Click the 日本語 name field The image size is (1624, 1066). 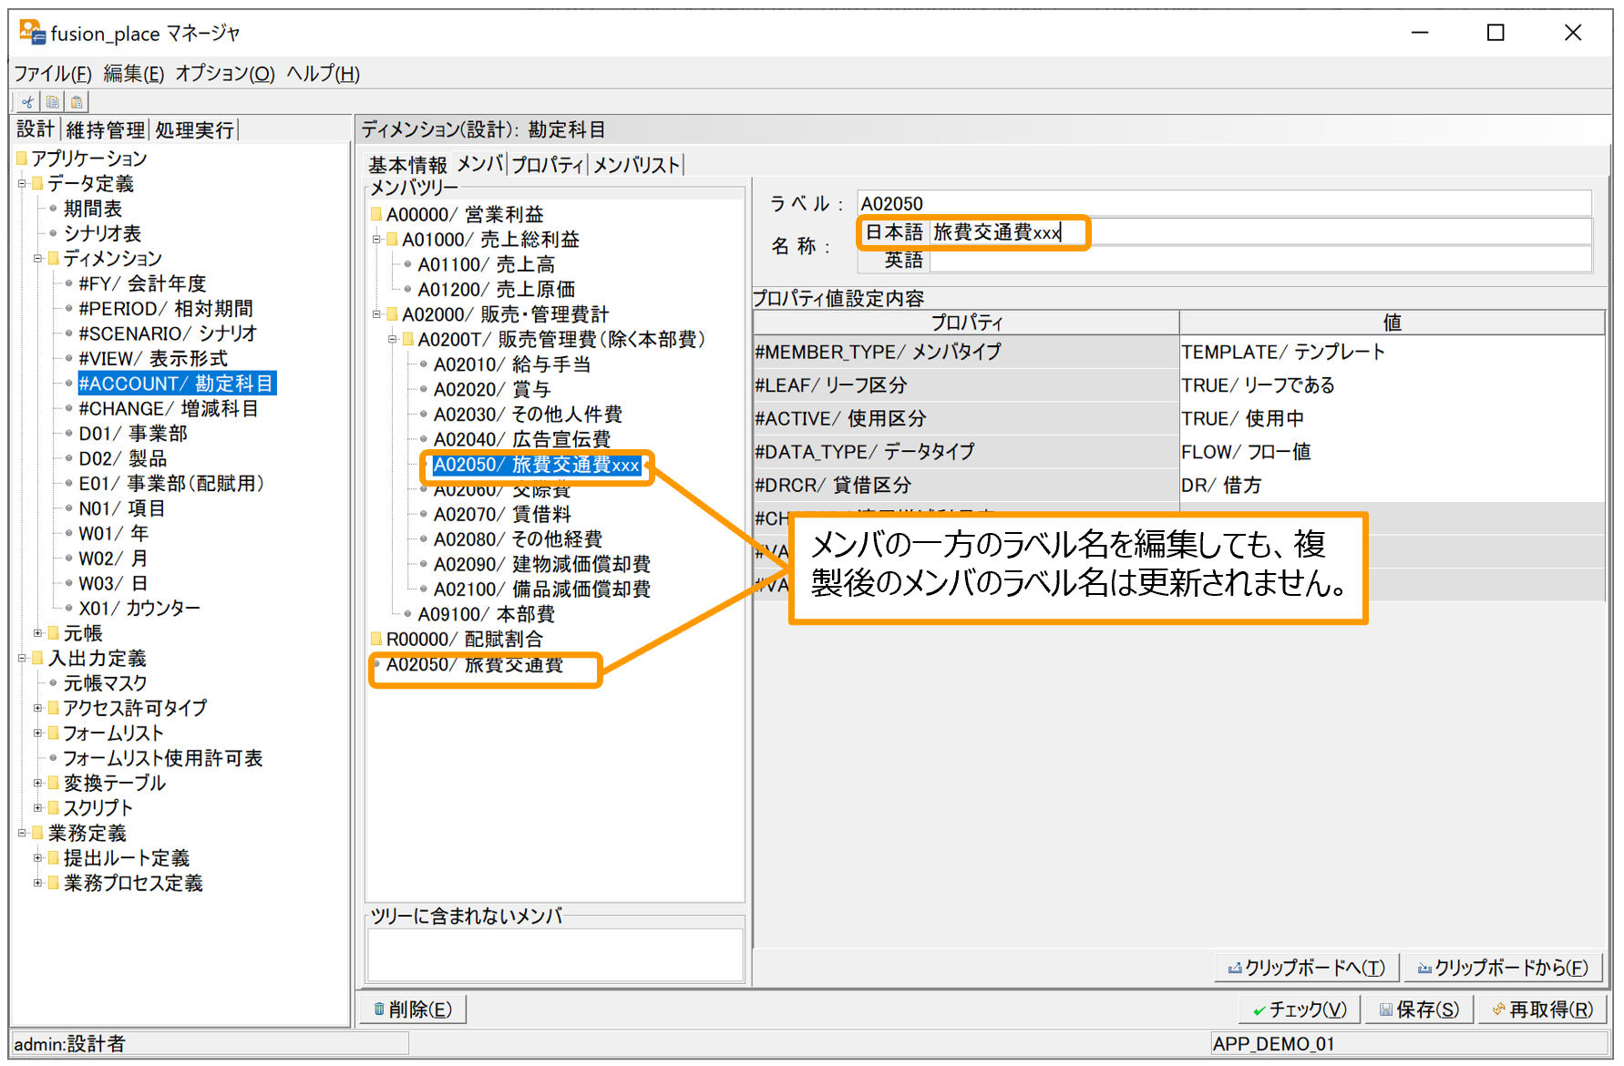tap(1260, 232)
